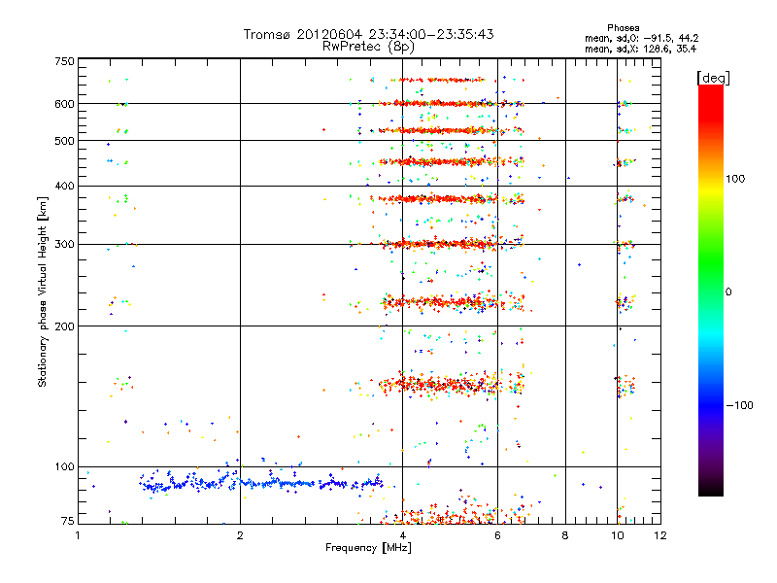The width and height of the screenshot is (777, 583).
Task: Click the y-axis tick "750"
Action: [x=64, y=61]
